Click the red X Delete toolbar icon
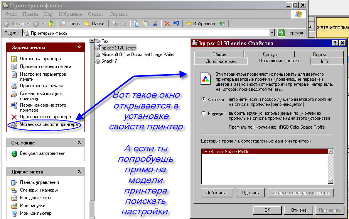The height and width of the screenshot is (219, 349). point(167,24)
